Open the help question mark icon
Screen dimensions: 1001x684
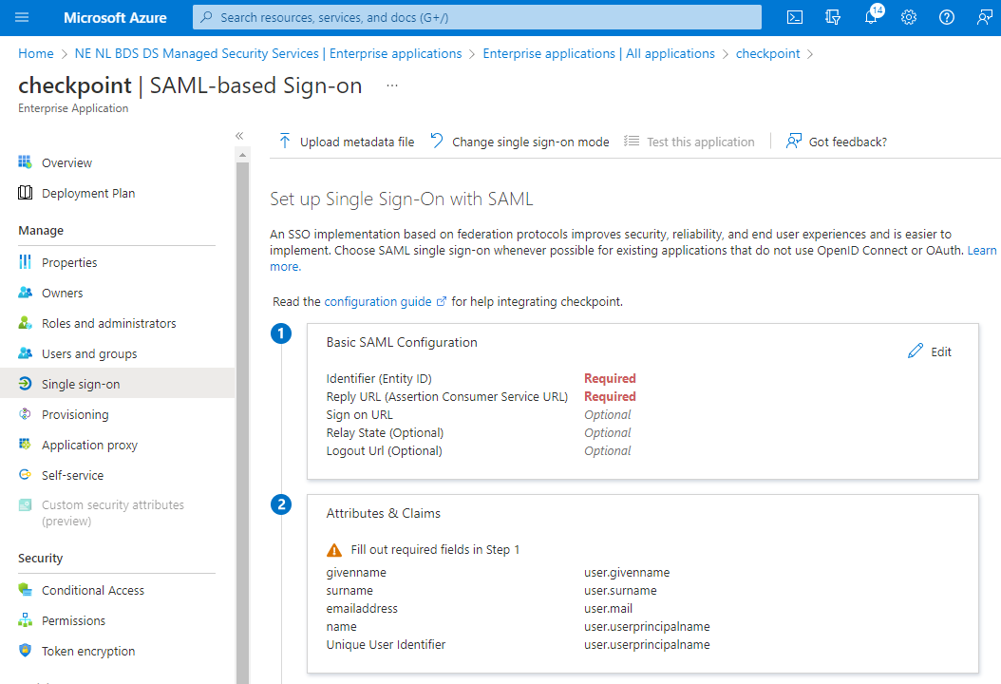(x=946, y=16)
